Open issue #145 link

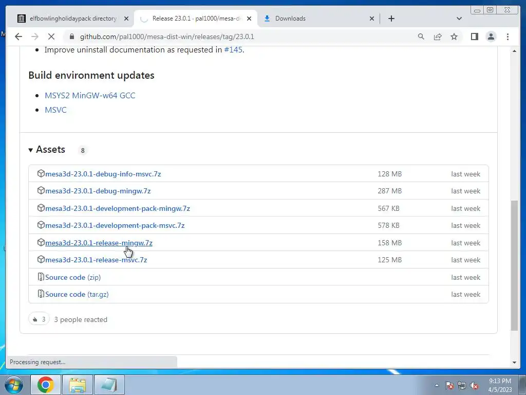click(x=233, y=50)
